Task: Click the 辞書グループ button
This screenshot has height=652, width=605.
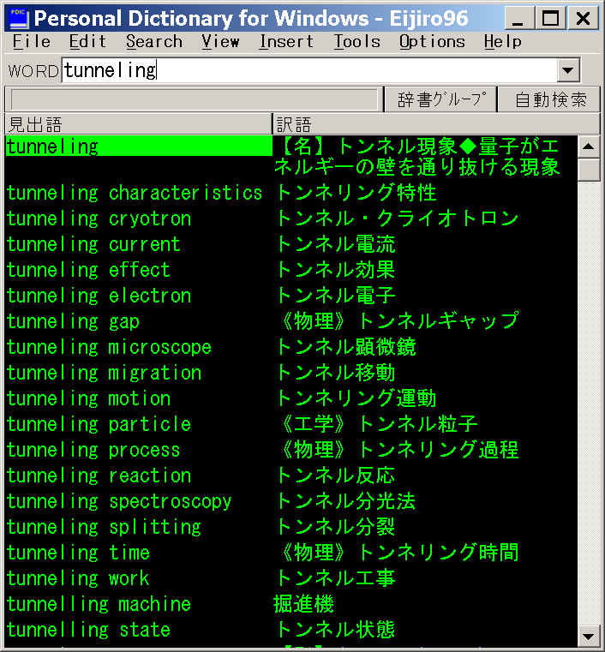Action: coord(441,99)
